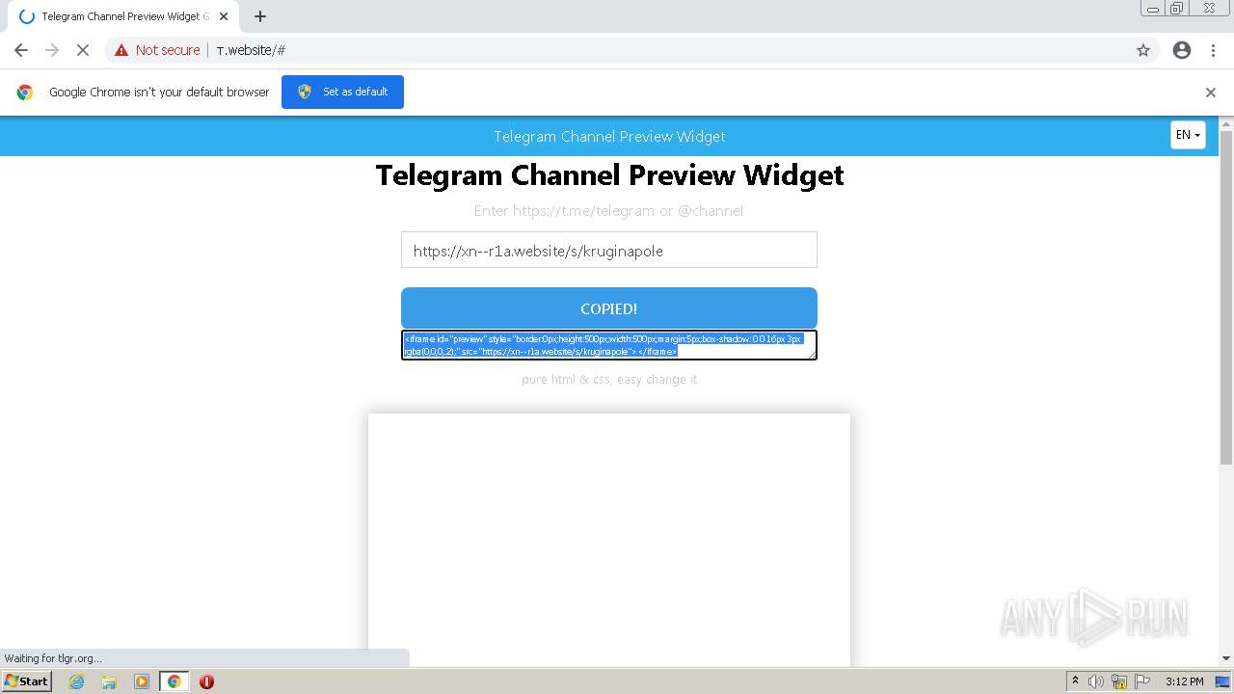Click the Chrome taskbar icon
The height and width of the screenshot is (694, 1234).
coord(174,681)
